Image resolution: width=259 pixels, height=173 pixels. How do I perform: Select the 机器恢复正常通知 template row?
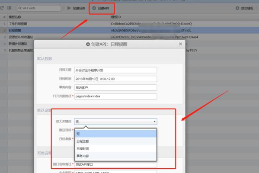coord(21,50)
